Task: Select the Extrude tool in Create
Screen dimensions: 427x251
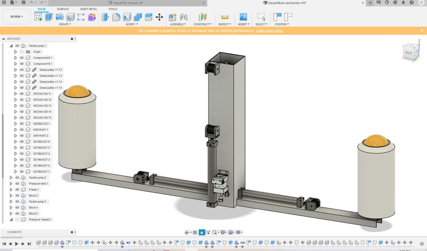Action: (49, 17)
